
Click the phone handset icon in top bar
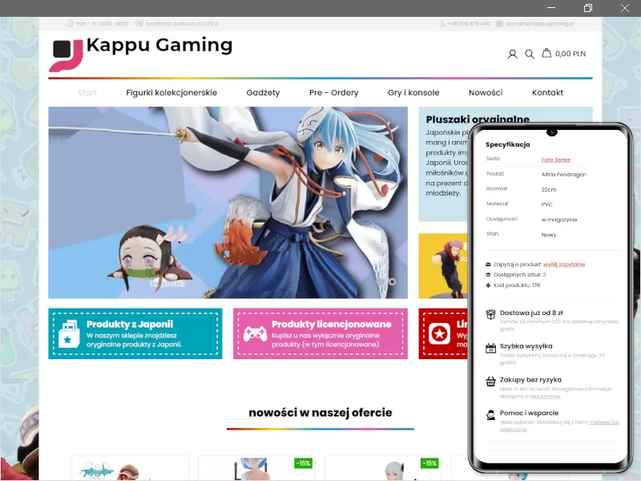tap(442, 24)
